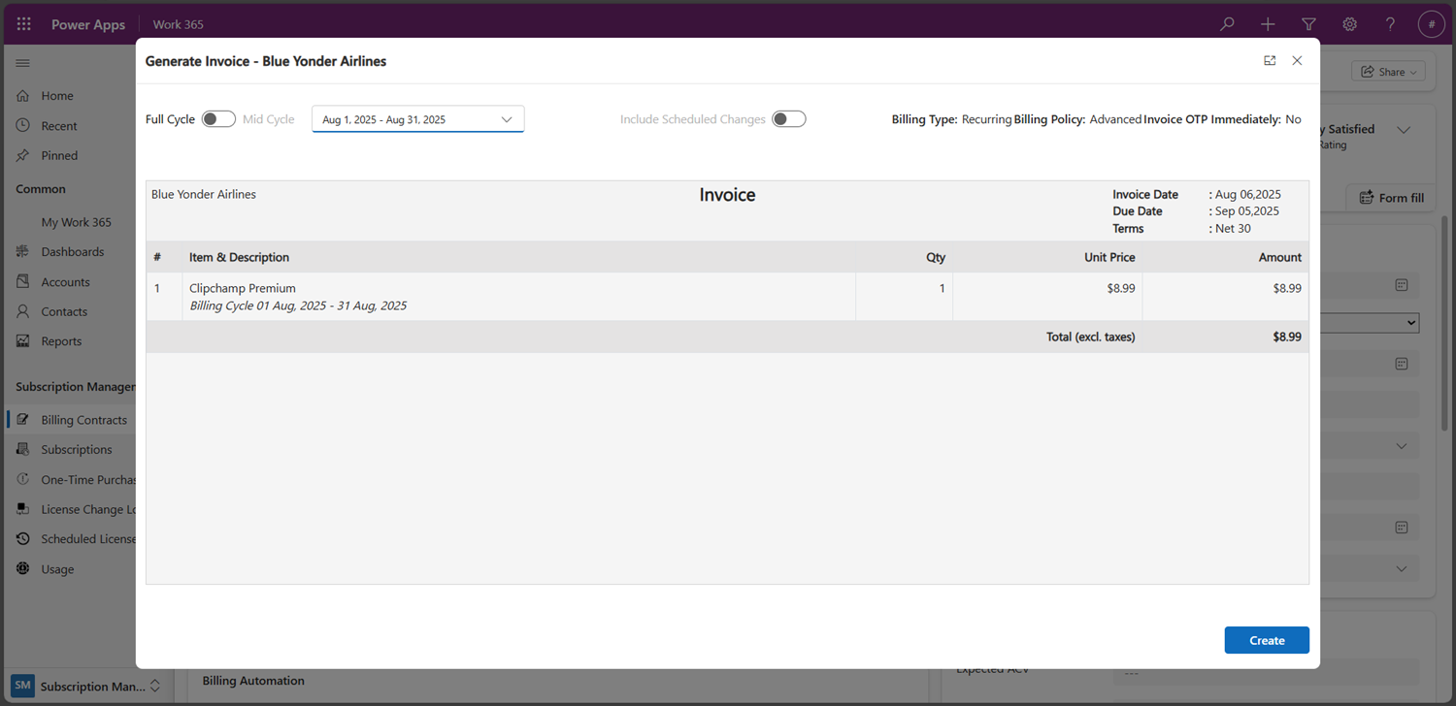Open the advanced filter funnel icon
This screenshot has width=1456, height=706.
pyautogui.click(x=1308, y=24)
